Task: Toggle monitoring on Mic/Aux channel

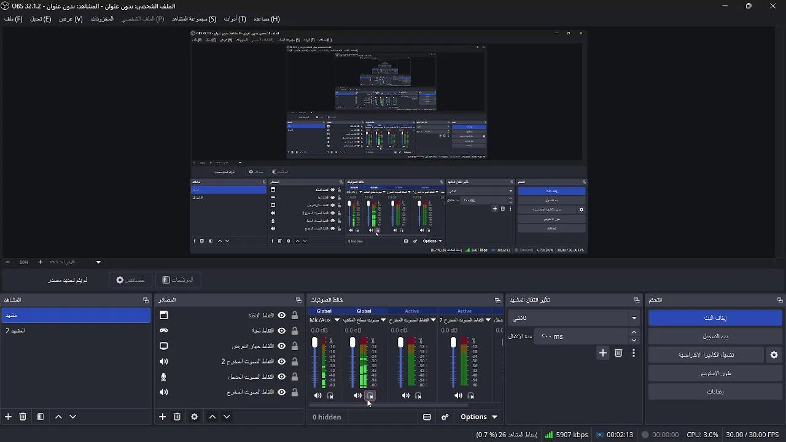Action: 330,396
